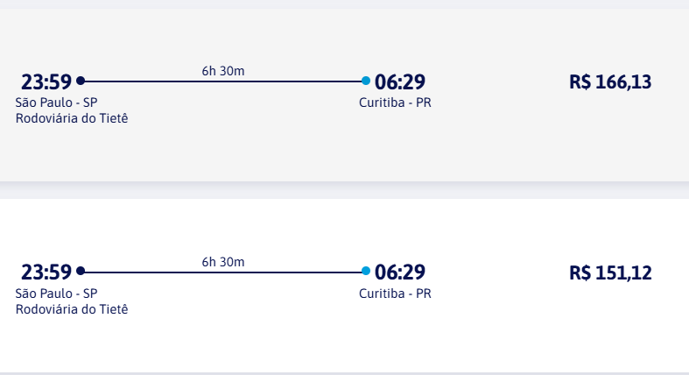Click the 06:29 arrival time on the R$ 166,13 trip
Screen dimensions: 689x375
400,82
